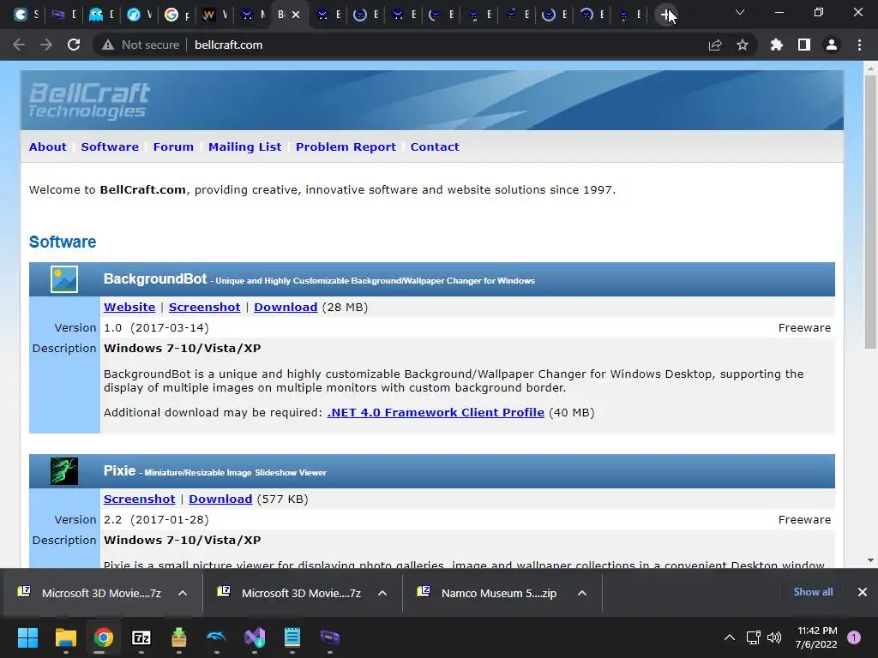Share this page using the share icon
This screenshot has height=658, width=878.
(x=714, y=45)
